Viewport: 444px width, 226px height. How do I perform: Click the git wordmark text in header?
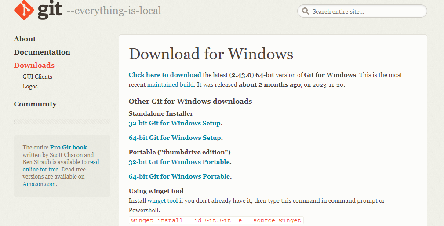point(50,9)
